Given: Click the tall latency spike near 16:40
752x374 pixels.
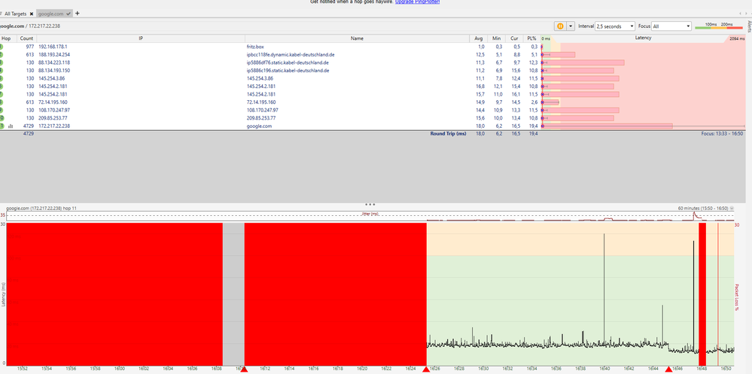Looking at the screenshot, I should (x=604, y=287).
